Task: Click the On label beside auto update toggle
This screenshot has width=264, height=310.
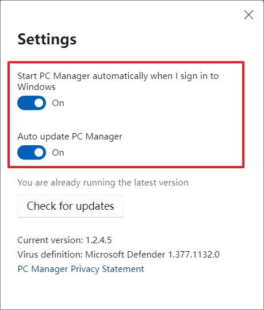Action: pyautogui.click(x=58, y=153)
